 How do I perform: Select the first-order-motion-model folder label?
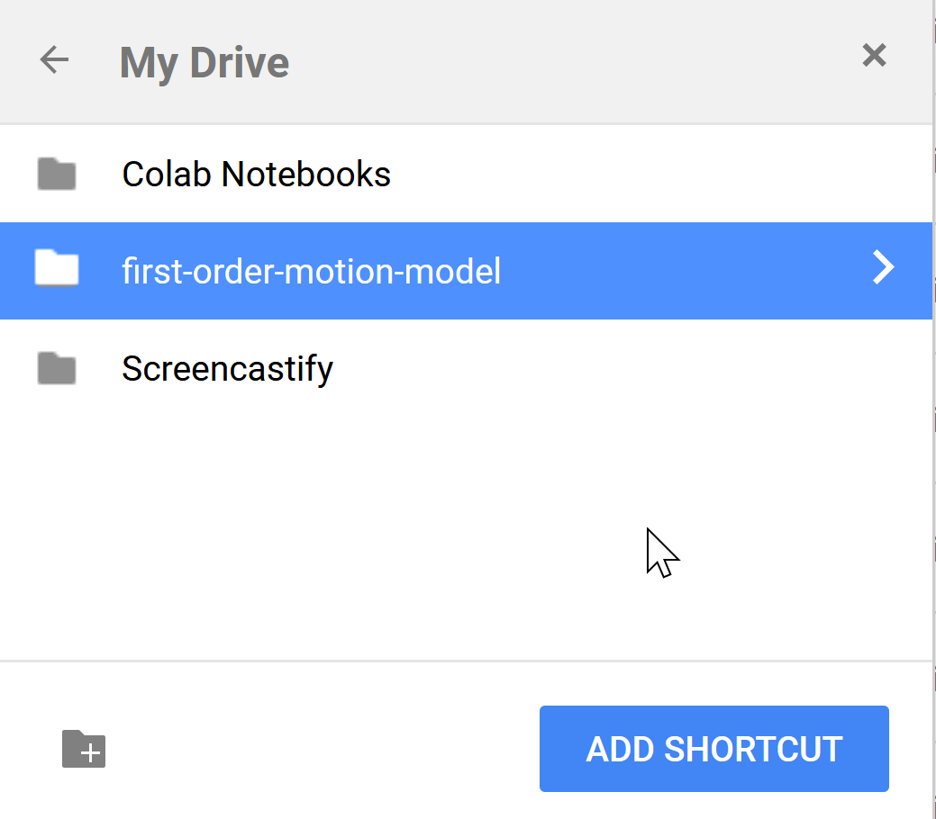click(x=311, y=272)
